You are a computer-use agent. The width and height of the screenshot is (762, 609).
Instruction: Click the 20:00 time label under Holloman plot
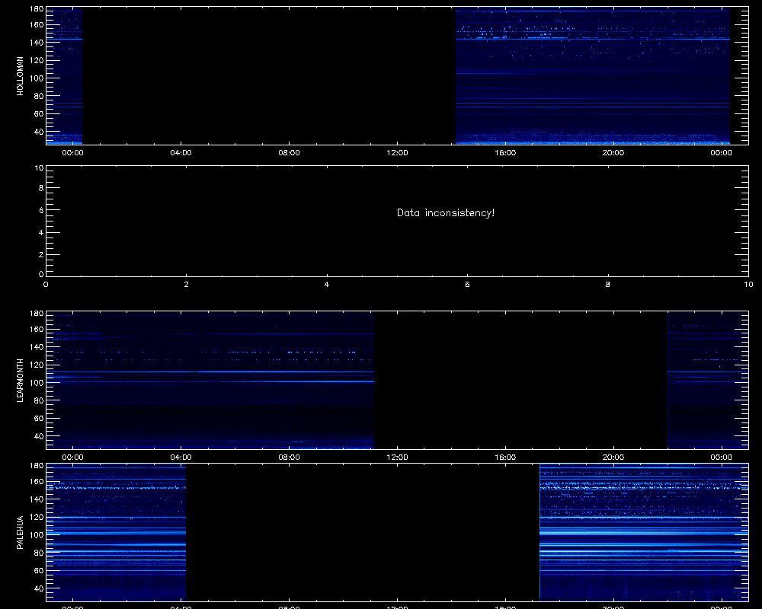pos(613,153)
